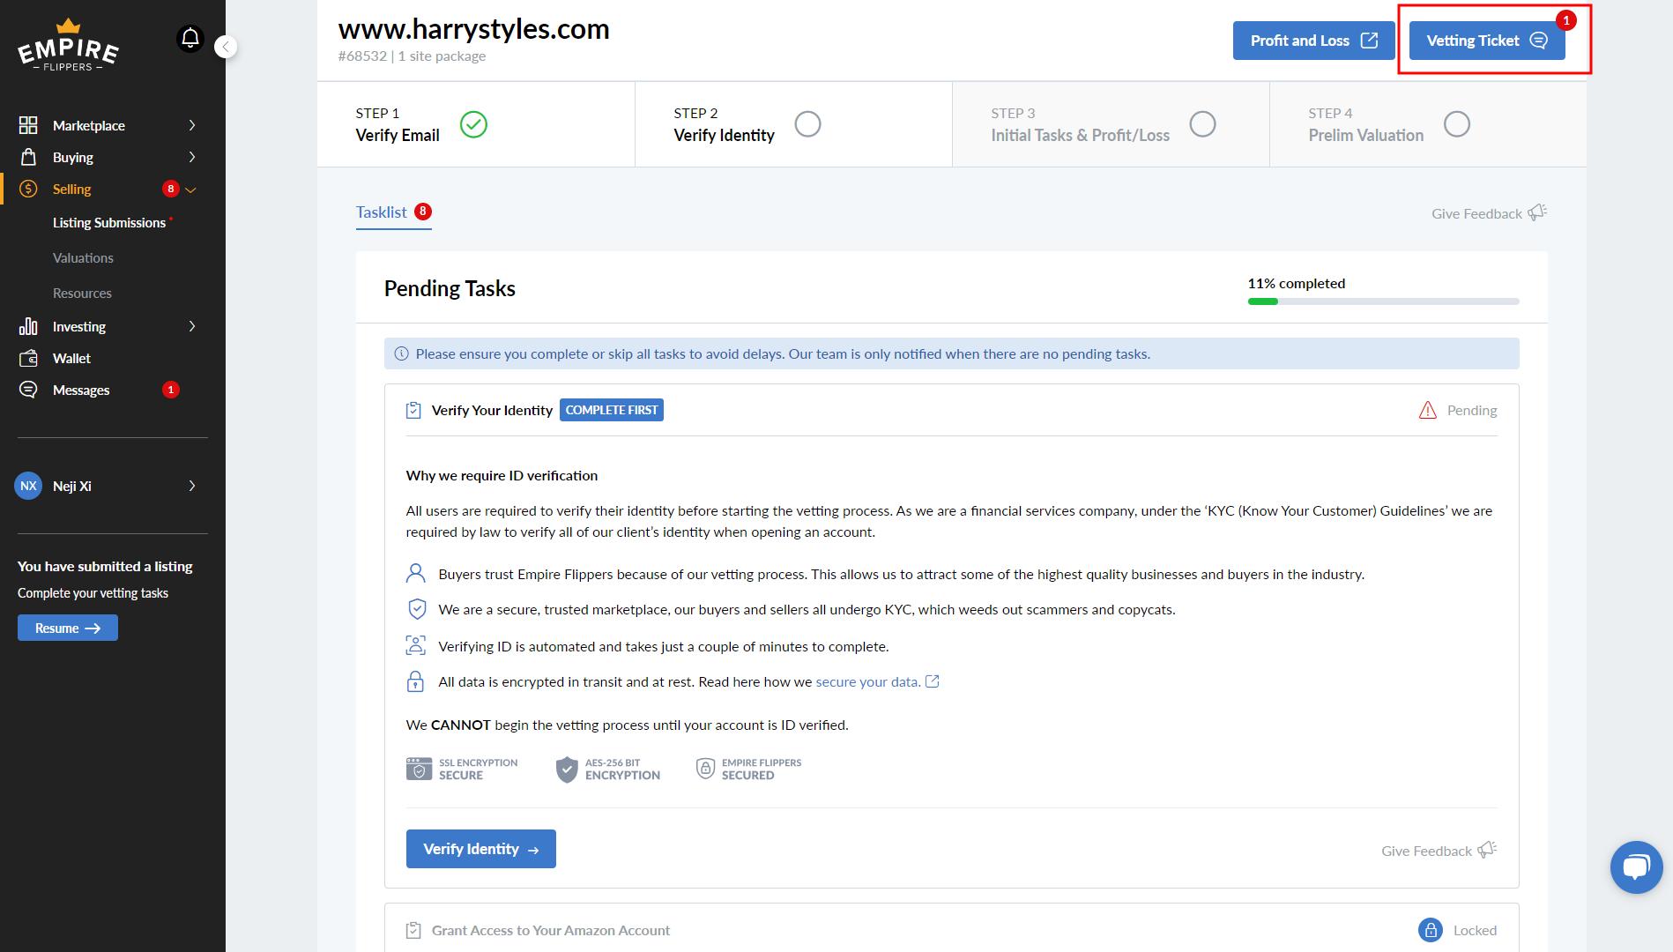Click the Step 4 Prelim Valuation circle
The width and height of the screenshot is (1673, 952).
pos(1456,124)
